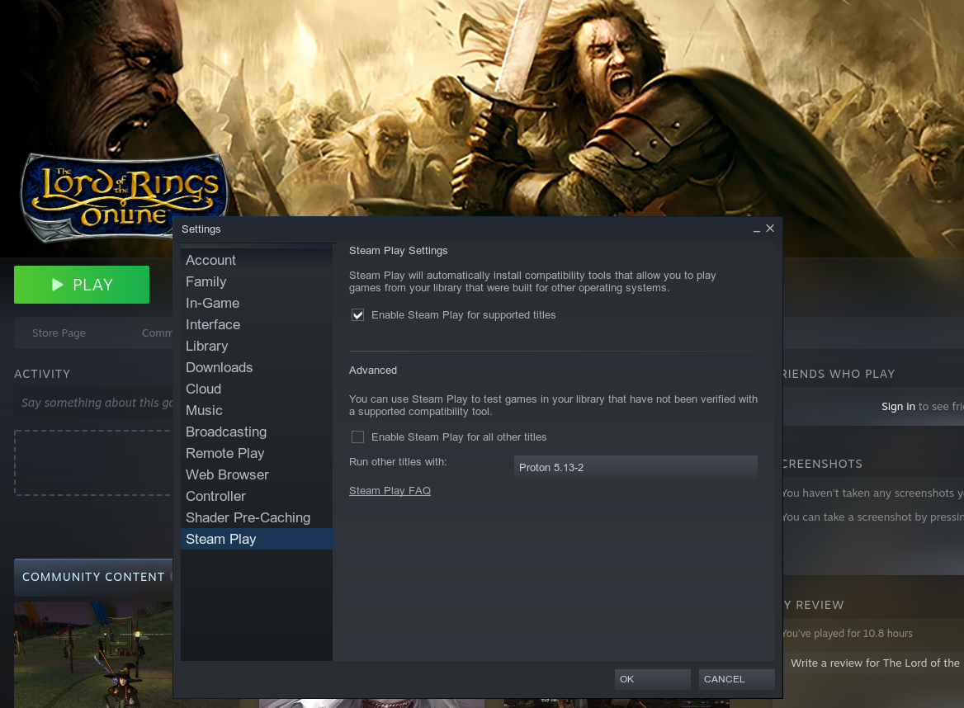Dismiss the dialog with CANCEL
Screen dimensions: 964x708
(735, 679)
